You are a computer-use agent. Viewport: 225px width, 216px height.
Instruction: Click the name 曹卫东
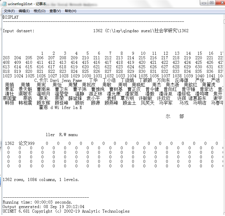(x=62, y=89)
